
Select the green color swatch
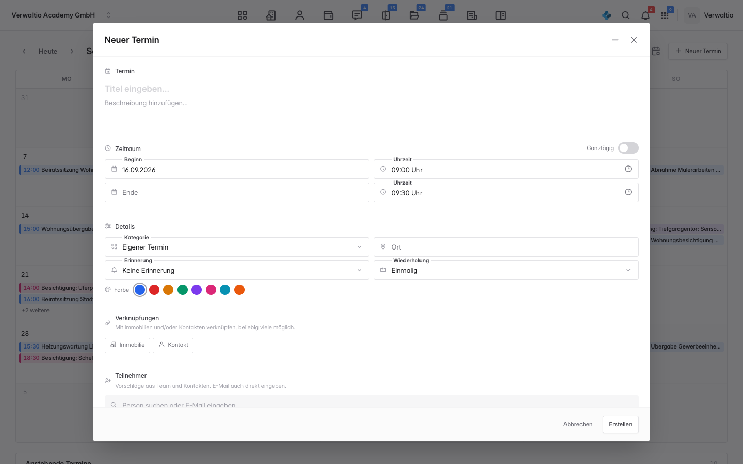(x=183, y=290)
